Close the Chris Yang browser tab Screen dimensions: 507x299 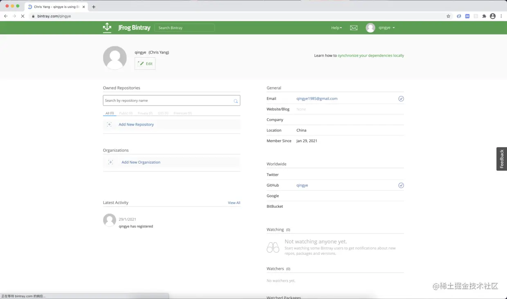click(84, 7)
